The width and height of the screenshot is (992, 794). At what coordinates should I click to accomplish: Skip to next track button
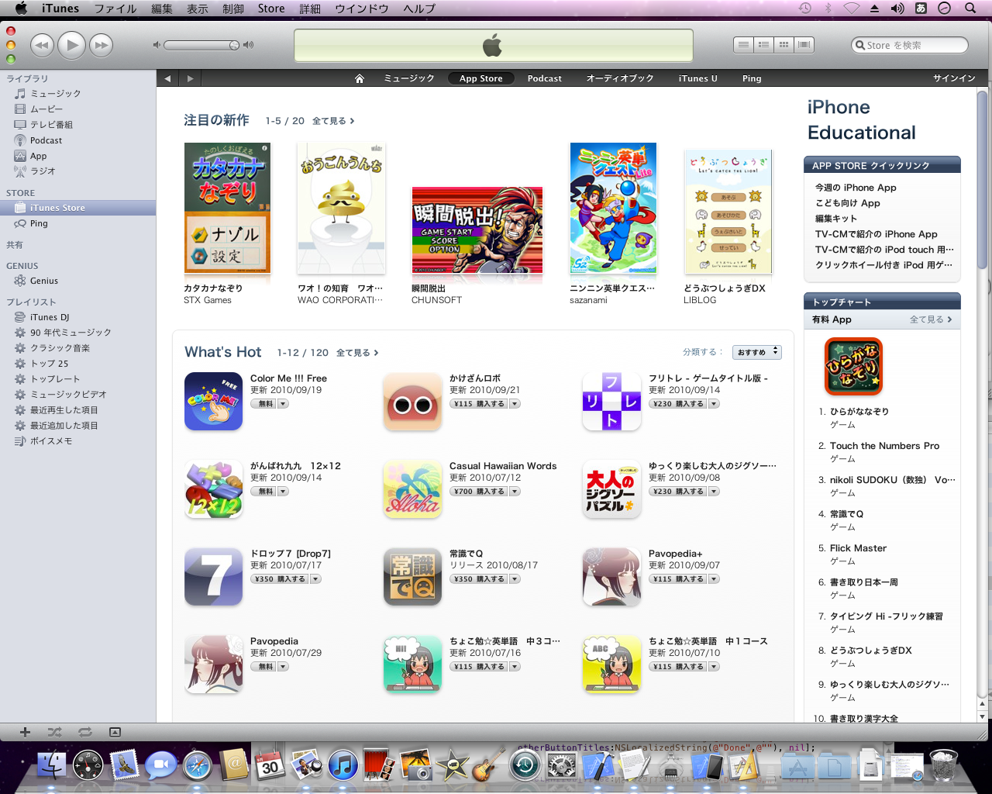(x=101, y=45)
